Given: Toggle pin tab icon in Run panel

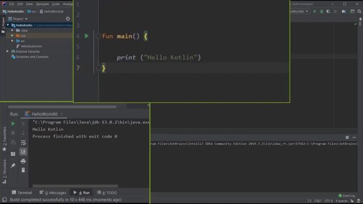Looking at the screenshot, I should [13, 165].
